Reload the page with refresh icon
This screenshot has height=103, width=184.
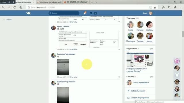click(15, 7)
